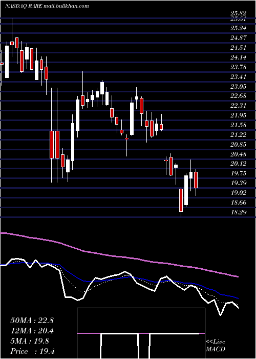Click the 23.78 price axis label
This screenshot has height=359, width=256.
tap(239, 67)
